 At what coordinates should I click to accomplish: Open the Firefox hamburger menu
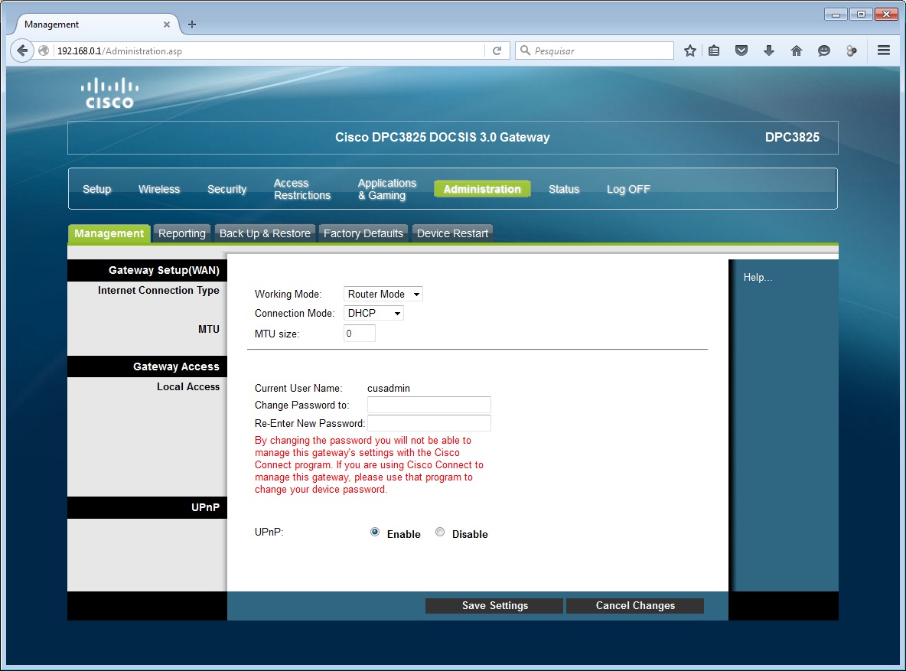(x=884, y=50)
